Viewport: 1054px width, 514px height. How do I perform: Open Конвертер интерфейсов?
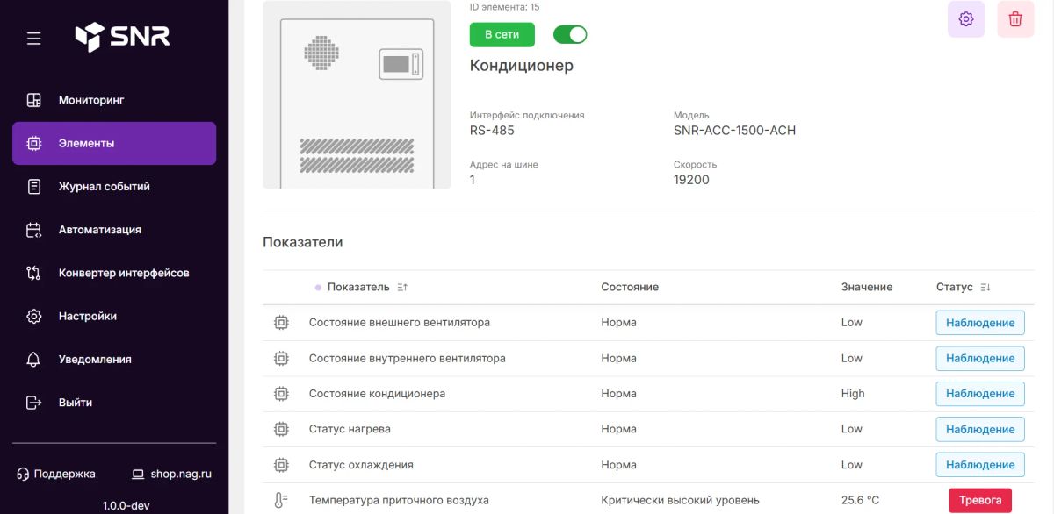(x=114, y=273)
